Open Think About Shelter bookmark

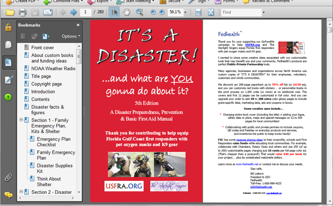(x=49, y=182)
